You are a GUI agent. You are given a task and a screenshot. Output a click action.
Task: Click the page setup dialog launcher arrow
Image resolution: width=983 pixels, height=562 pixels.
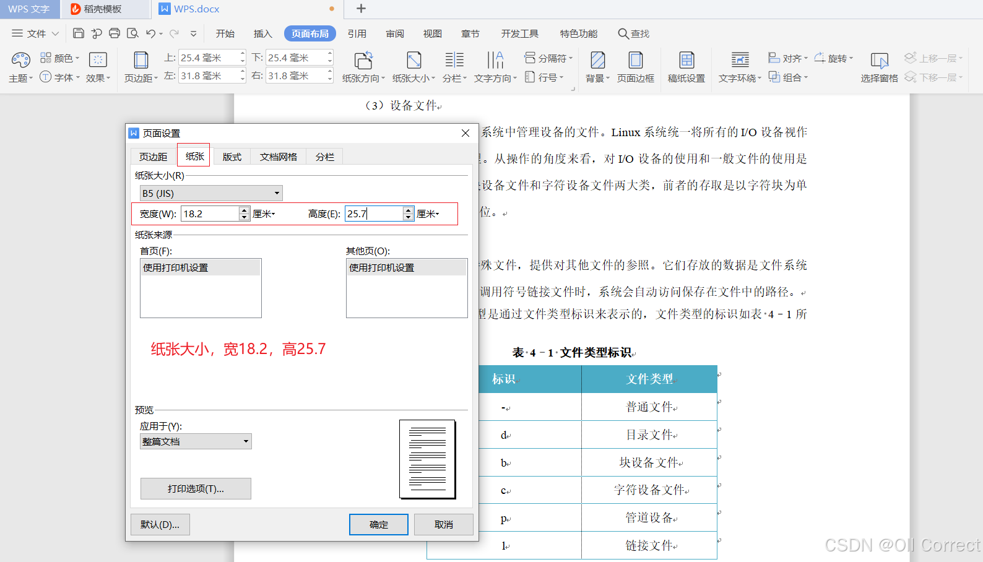click(573, 89)
